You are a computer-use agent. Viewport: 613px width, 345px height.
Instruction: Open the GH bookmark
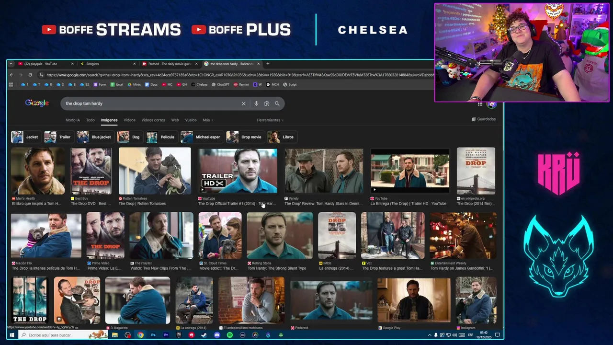point(182,84)
